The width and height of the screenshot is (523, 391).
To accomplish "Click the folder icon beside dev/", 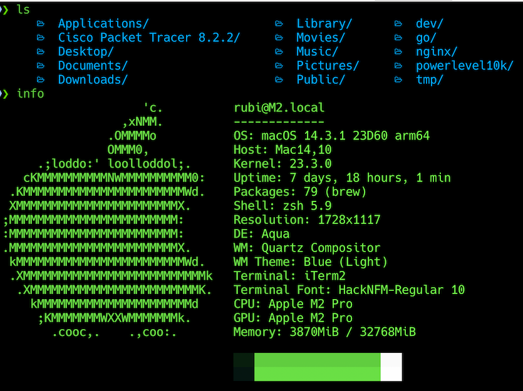I will point(398,24).
